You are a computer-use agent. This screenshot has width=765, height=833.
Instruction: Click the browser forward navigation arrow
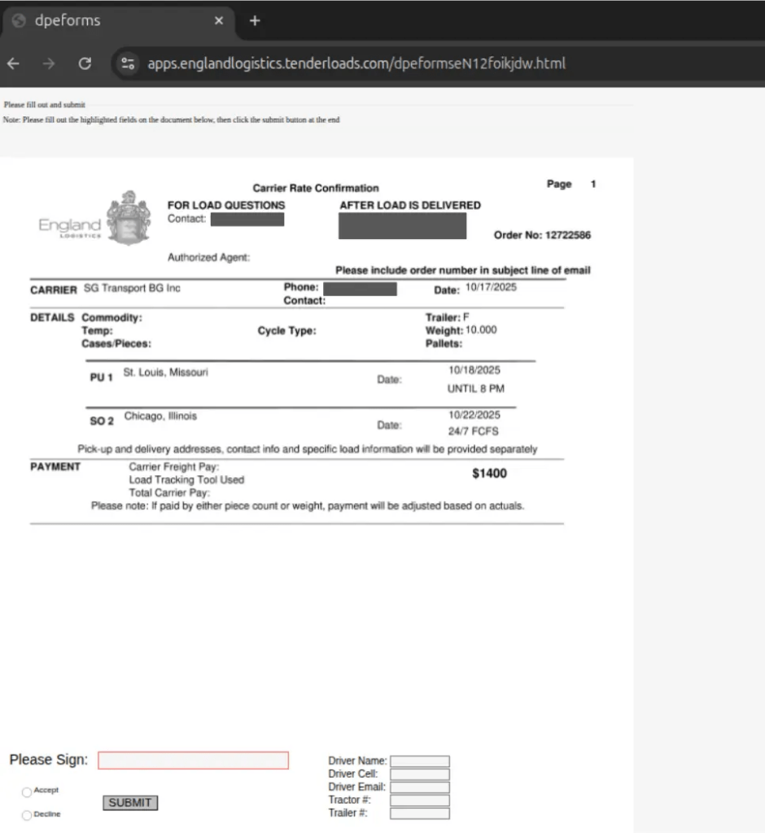point(48,62)
